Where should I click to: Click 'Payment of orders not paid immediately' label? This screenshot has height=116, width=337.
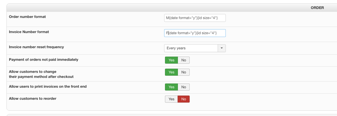(43, 60)
